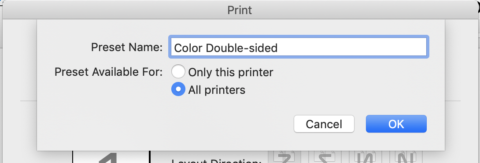Click the page 1 preview thumbnail
The height and width of the screenshot is (163, 480).
tap(111, 156)
